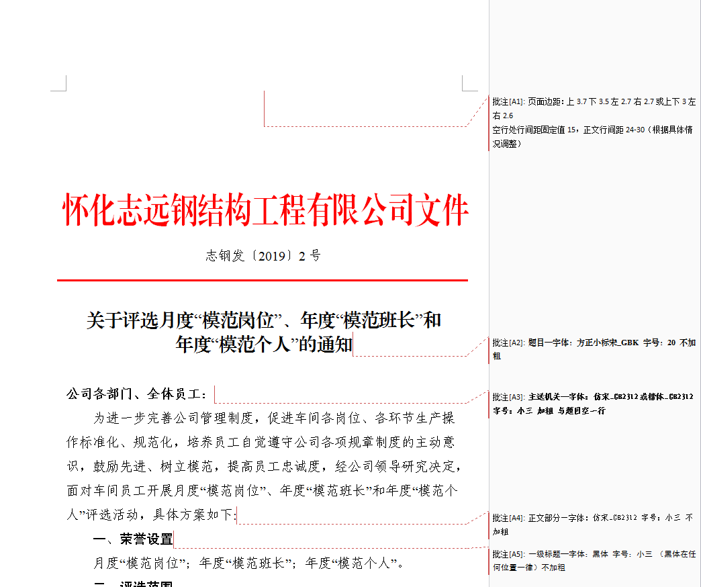The height and width of the screenshot is (587, 701).
Task: Select comment A2 about title font
Action: click(x=594, y=349)
